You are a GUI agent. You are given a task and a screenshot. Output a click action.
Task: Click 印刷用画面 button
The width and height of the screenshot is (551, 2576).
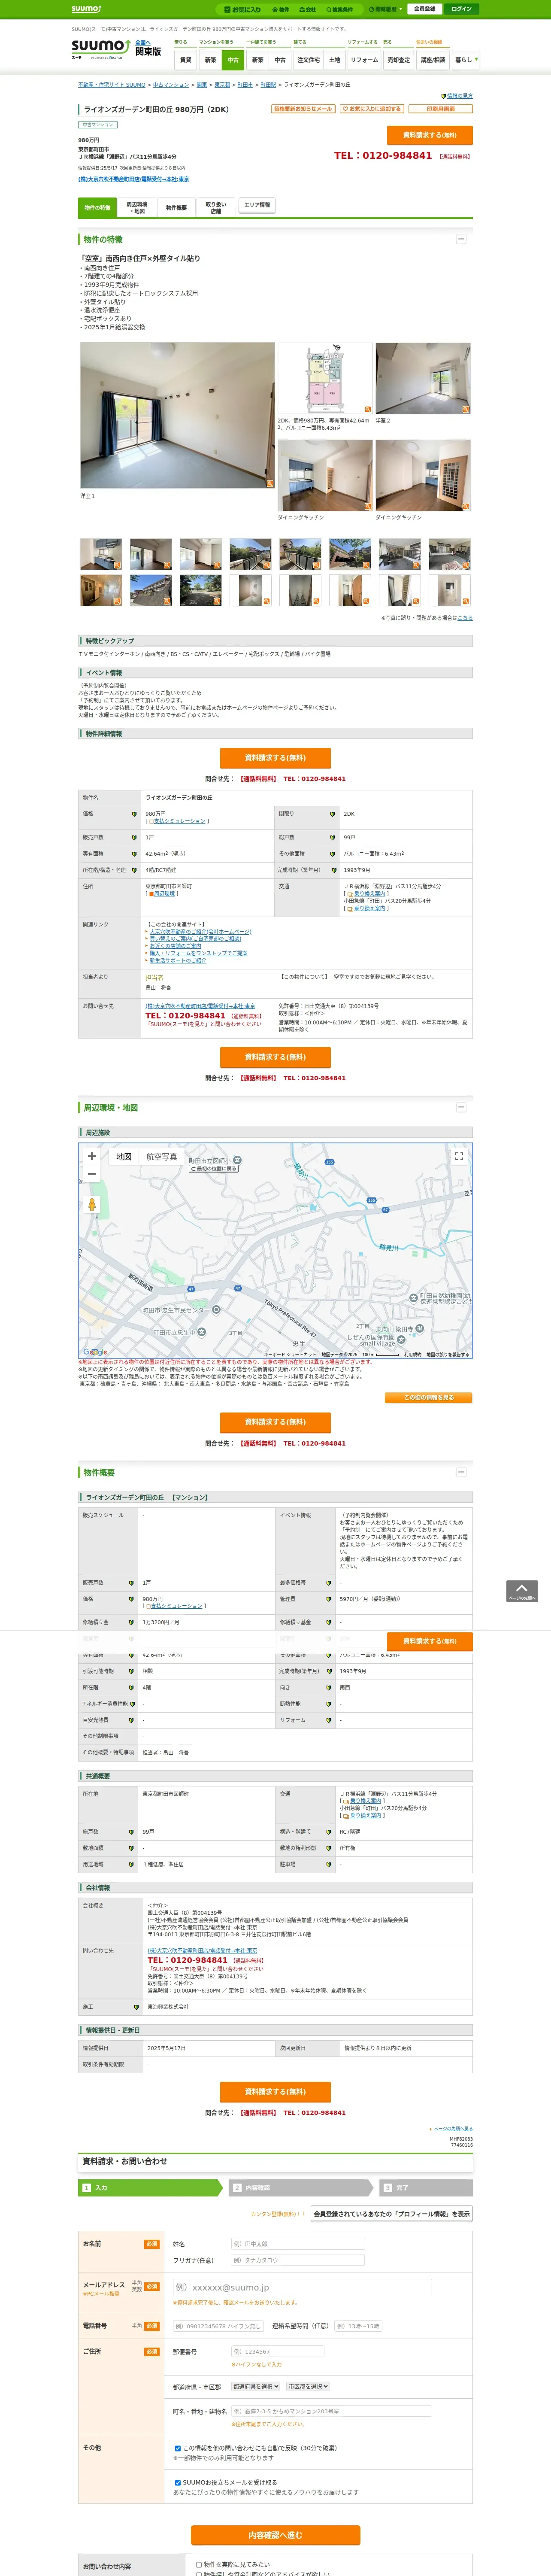[440, 109]
